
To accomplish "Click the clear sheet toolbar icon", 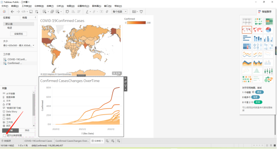I will coord(57,11).
